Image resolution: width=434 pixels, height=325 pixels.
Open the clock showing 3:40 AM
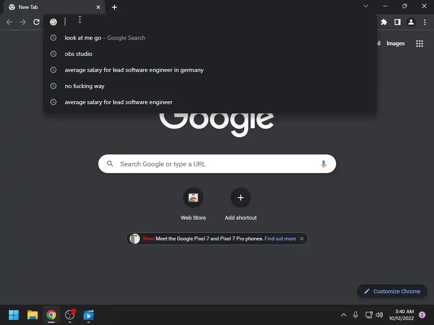pyautogui.click(x=401, y=315)
